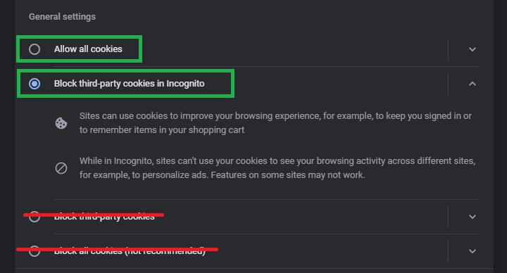Click the circle-slash blocked icon
Screen dimensions: 507x273
pos(61,168)
